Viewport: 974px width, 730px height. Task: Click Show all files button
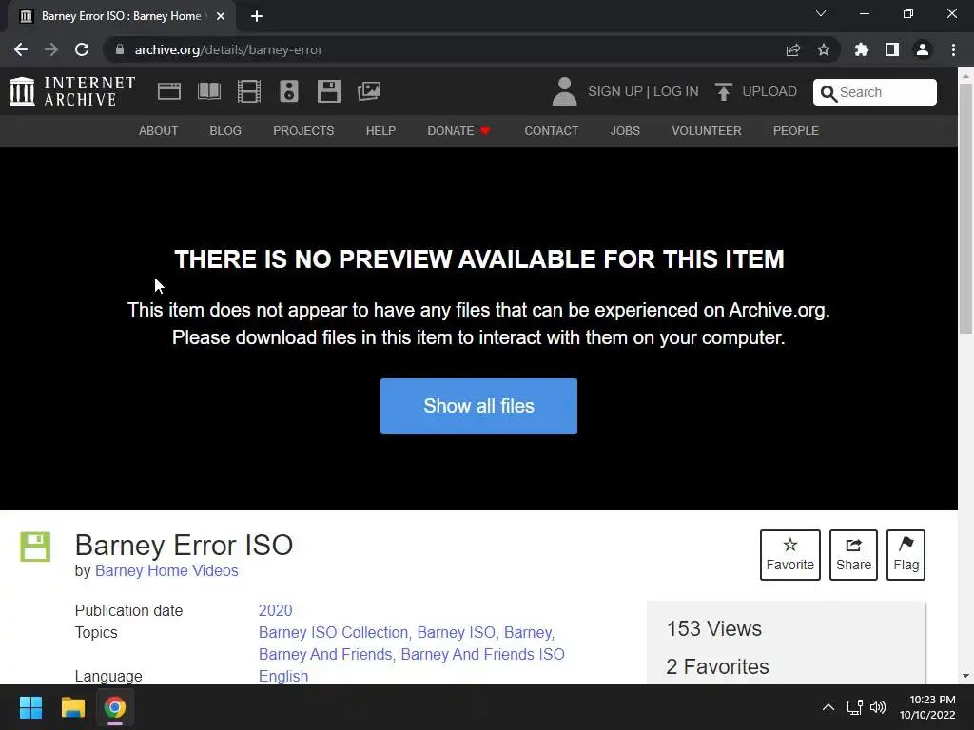click(479, 406)
